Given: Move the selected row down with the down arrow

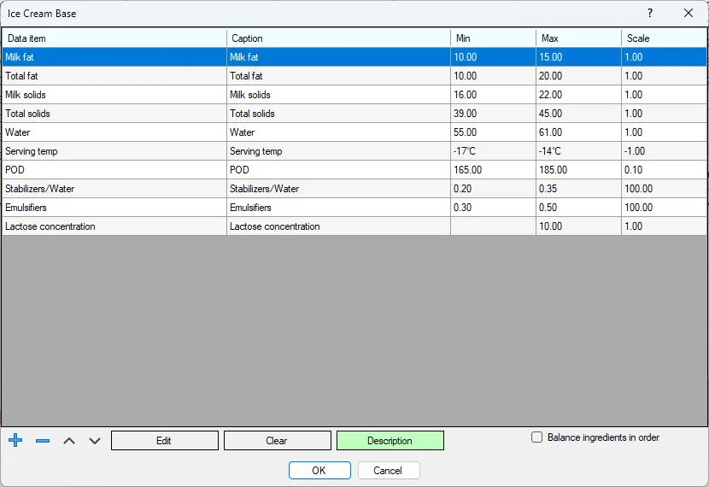Looking at the screenshot, I should coord(95,440).
